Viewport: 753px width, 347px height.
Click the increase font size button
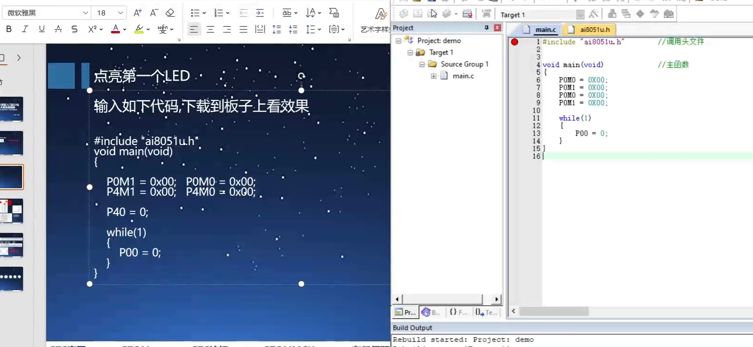[137, 13]
